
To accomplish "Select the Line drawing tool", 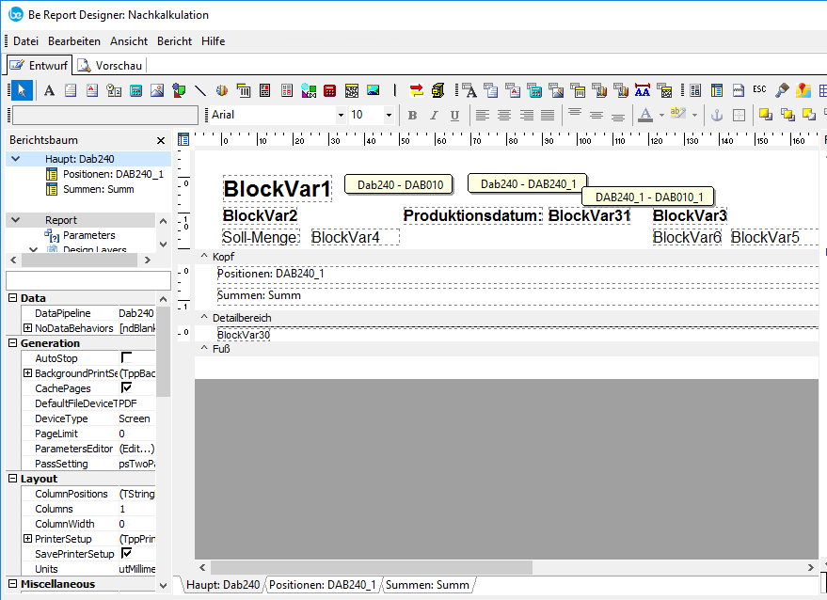I will click(x=200, y=90).
